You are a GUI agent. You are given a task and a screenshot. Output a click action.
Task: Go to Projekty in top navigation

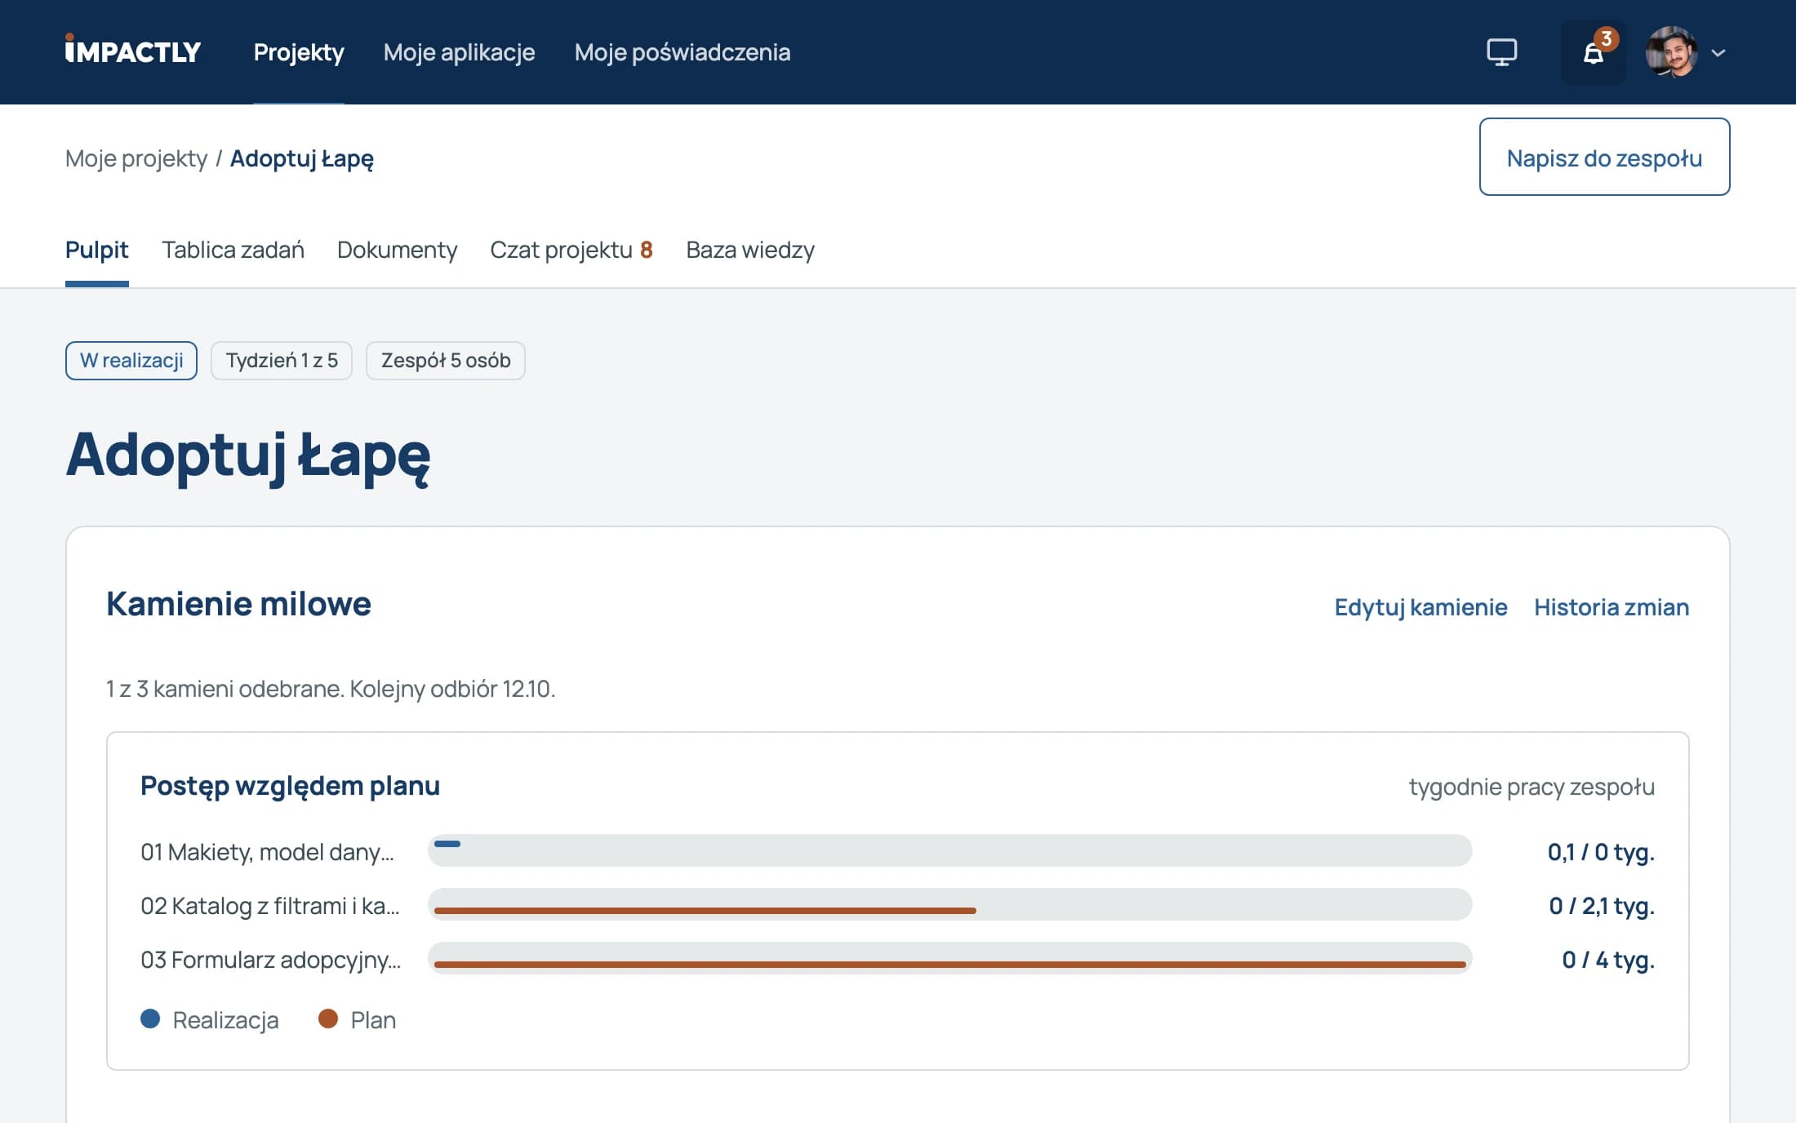(299, 52)
